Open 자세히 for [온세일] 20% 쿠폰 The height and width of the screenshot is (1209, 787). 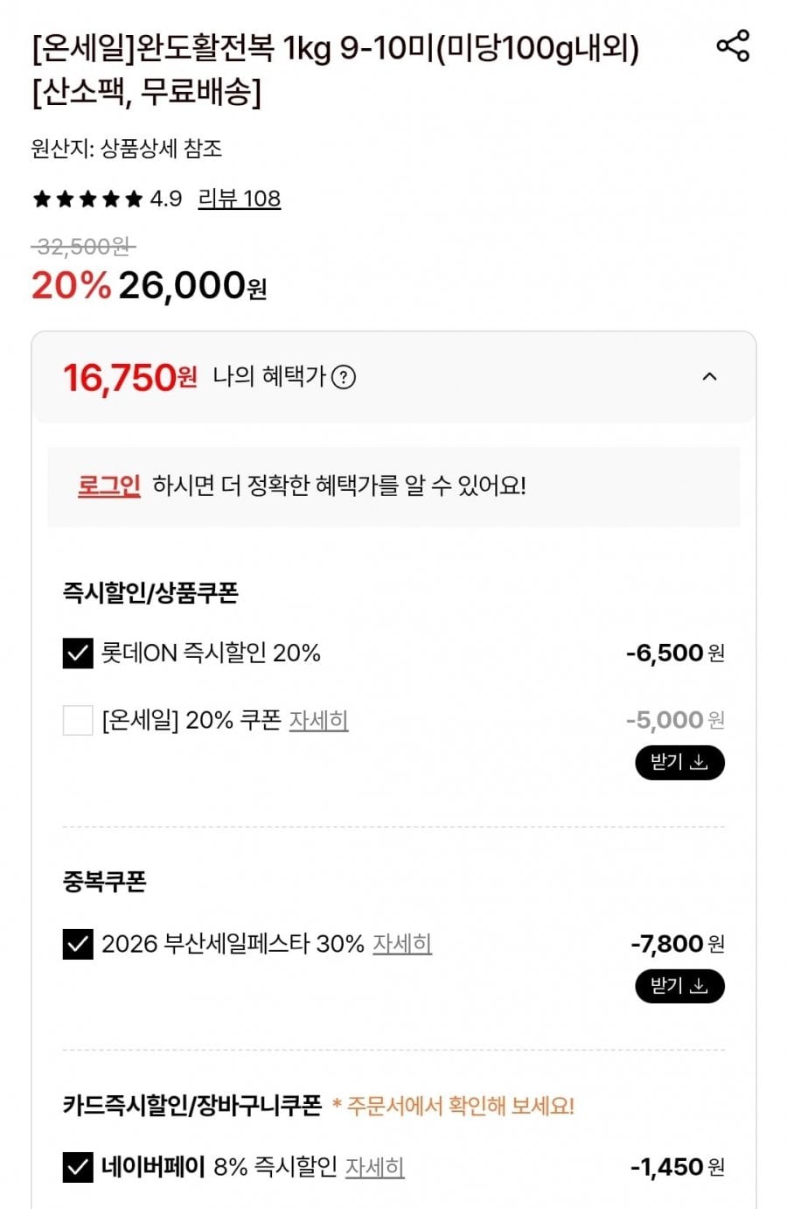click(318, 720)
